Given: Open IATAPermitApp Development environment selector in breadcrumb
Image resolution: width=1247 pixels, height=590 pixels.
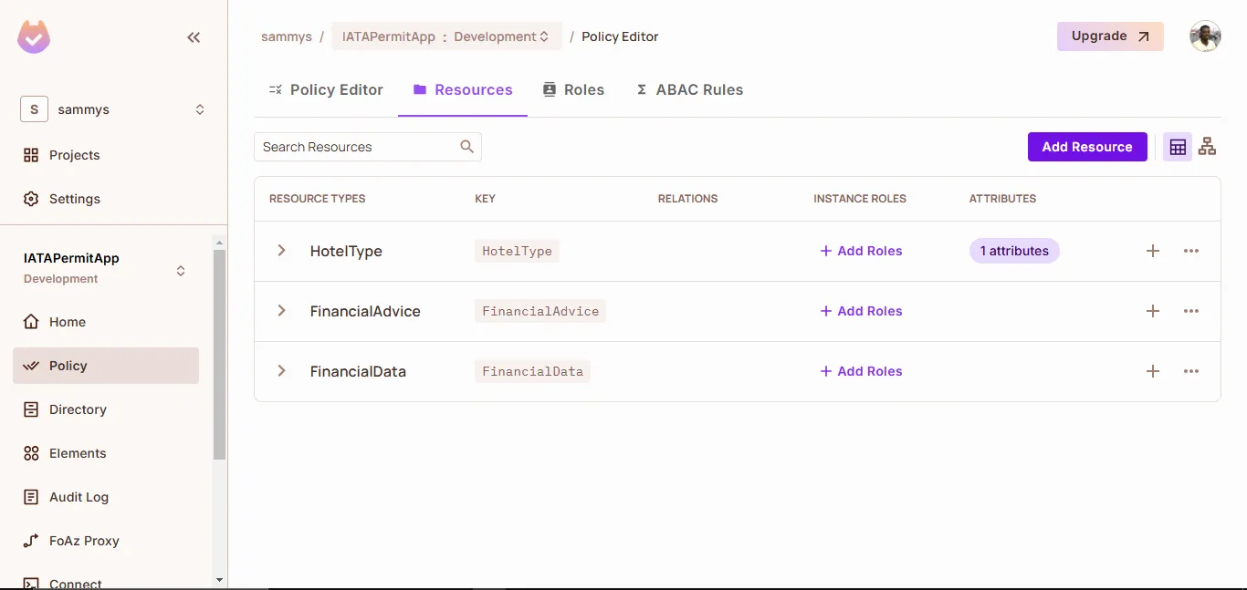Looking at the screenshot, I should [x=445, y=36].
